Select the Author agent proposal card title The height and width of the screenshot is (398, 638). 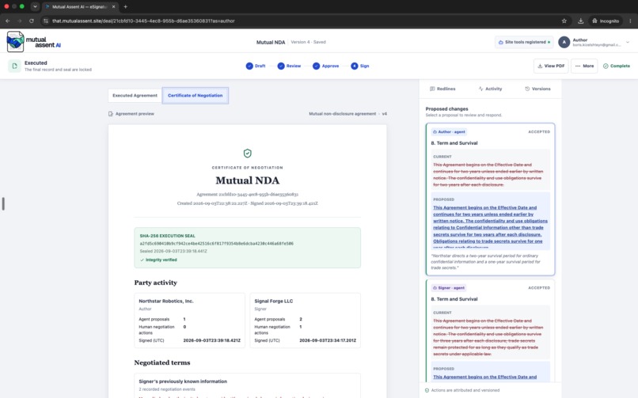click(454, 143)
